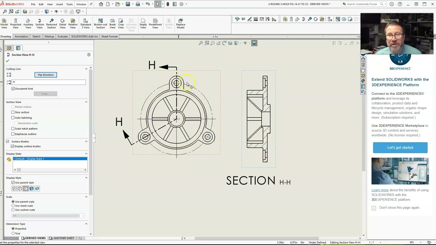Follow the Learn more link
The image size is (436, 245).
380,190
